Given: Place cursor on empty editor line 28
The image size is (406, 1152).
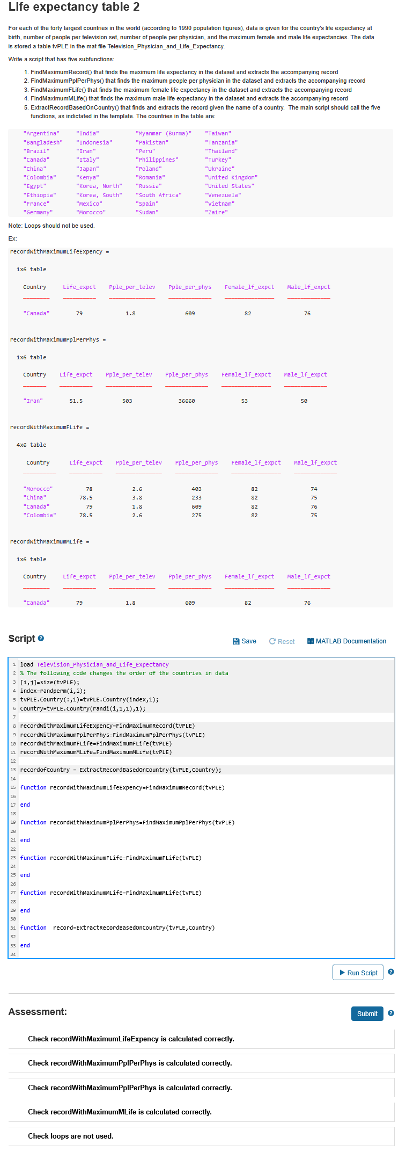Looking at the screenshot, I should pyautogui.click(x=206, y=902).
